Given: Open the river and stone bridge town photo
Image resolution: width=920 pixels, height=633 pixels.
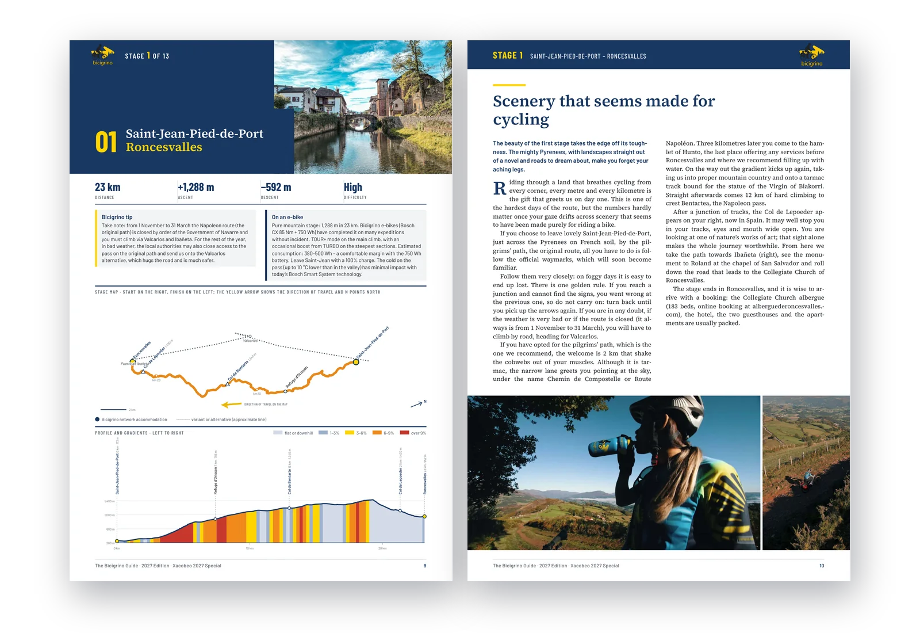Looking at the screenshot, I should tap(363, 107).
